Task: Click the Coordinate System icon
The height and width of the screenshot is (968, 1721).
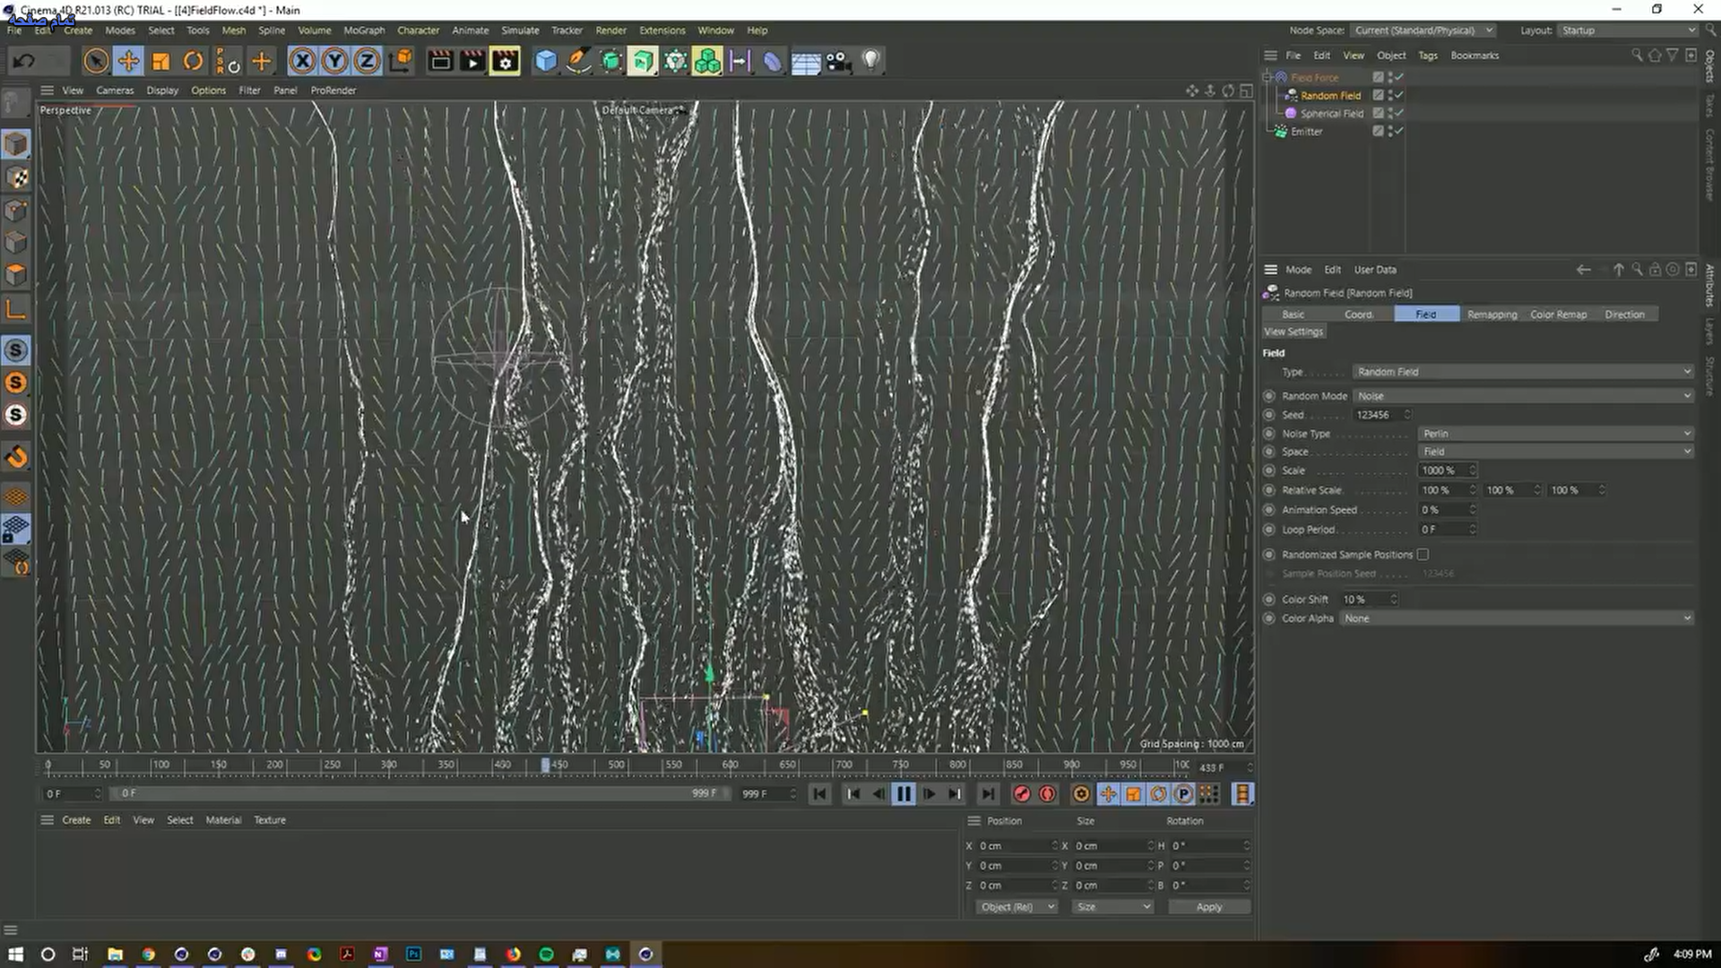Action: [x=402, y=61]
